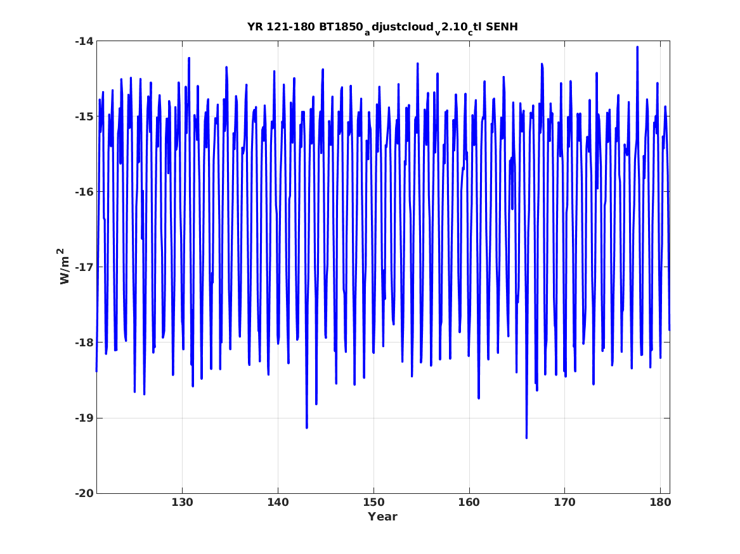
Task: Click the -17 y-axis tick label
Action: tap(84, 268)
